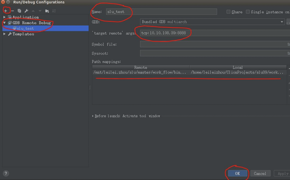The width and height of the screenshot is (290, 180).
Task: Sort configurations alphabetically
Action: coord(54,11)
